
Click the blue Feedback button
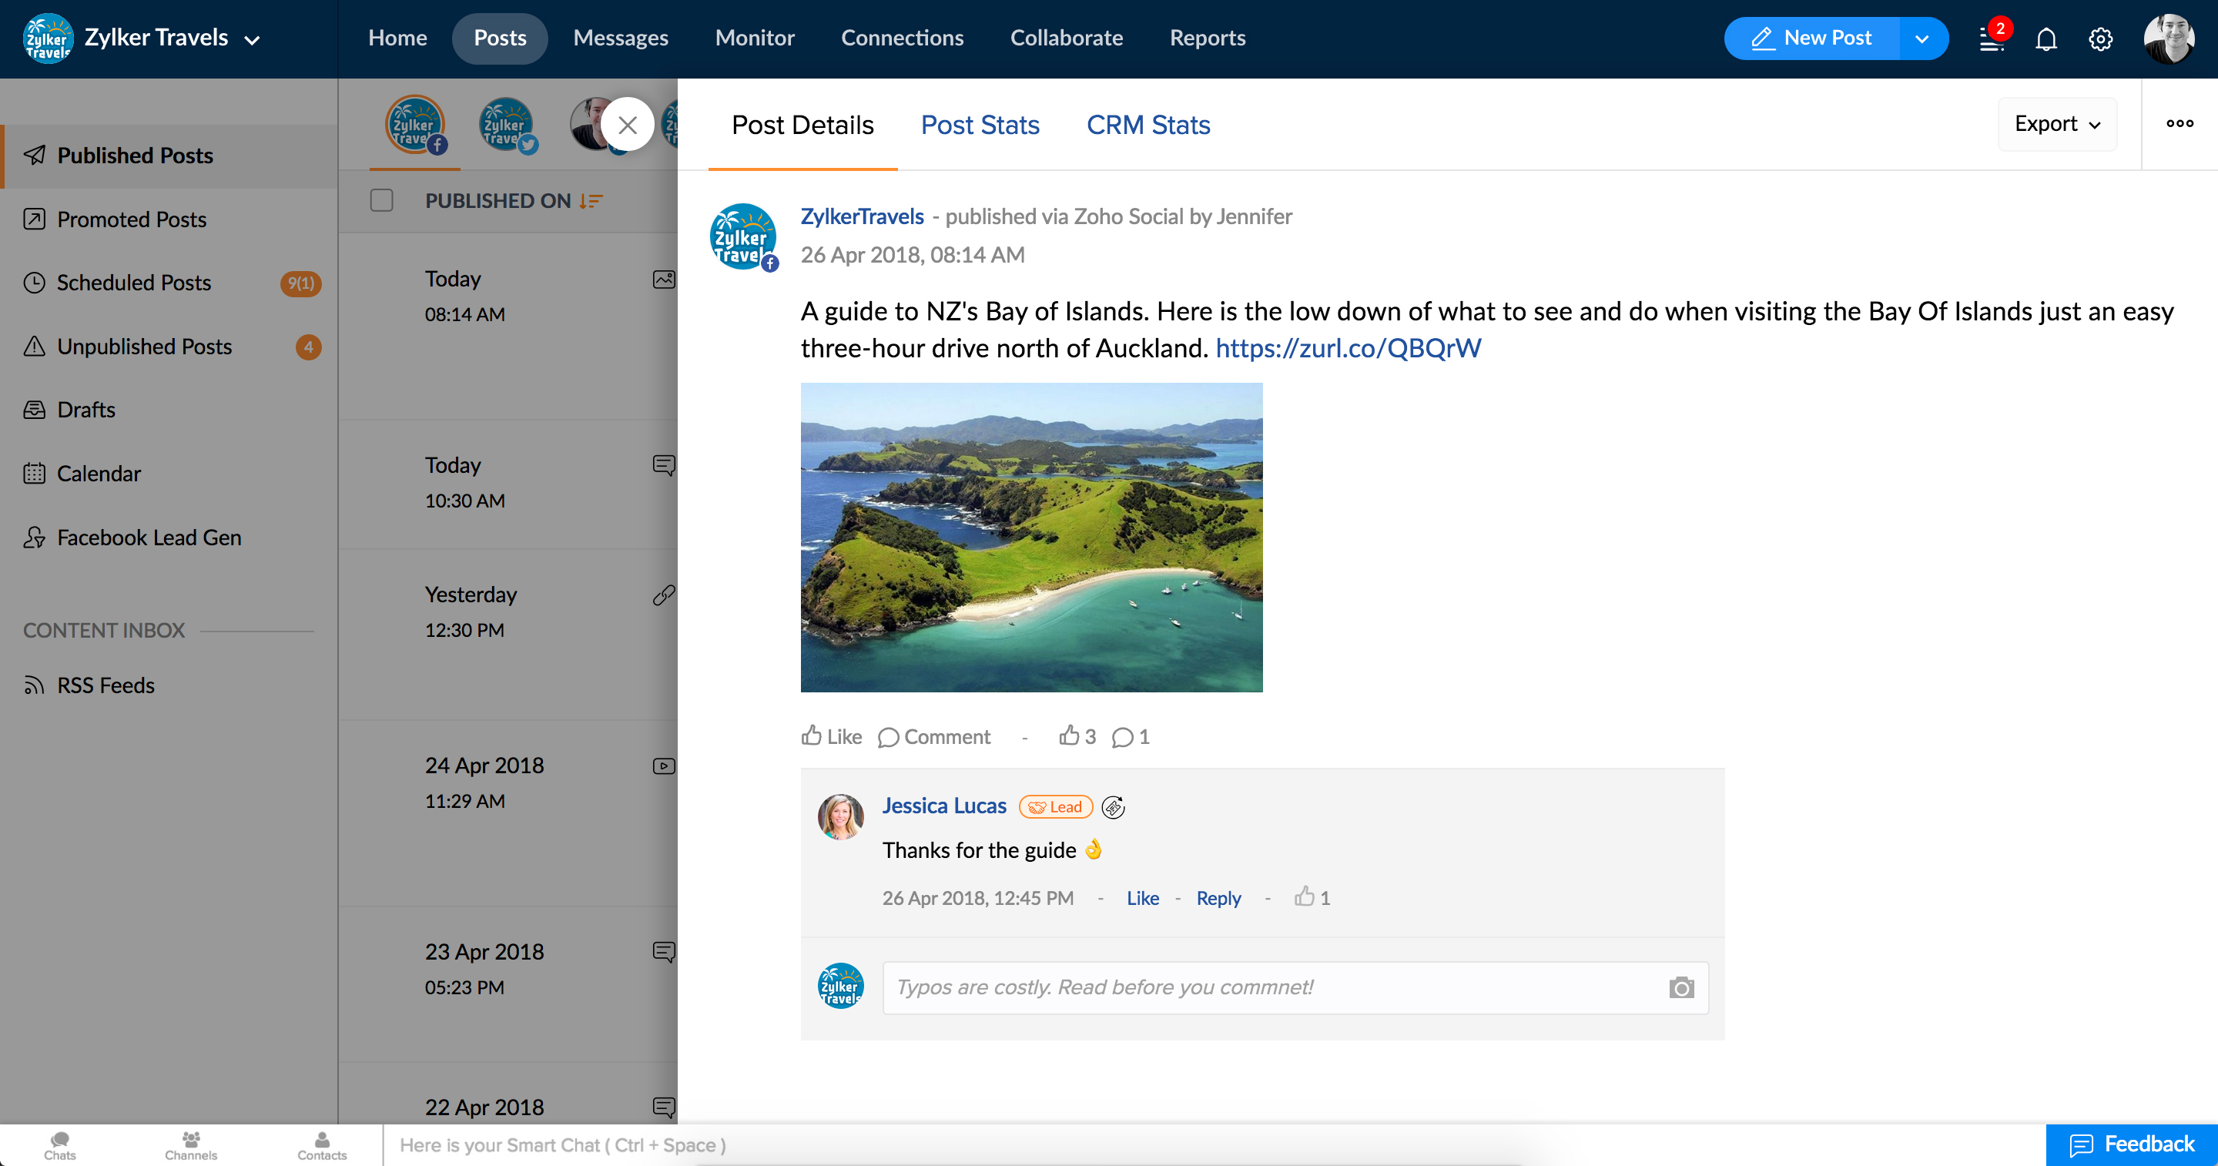[2131, 1144]
